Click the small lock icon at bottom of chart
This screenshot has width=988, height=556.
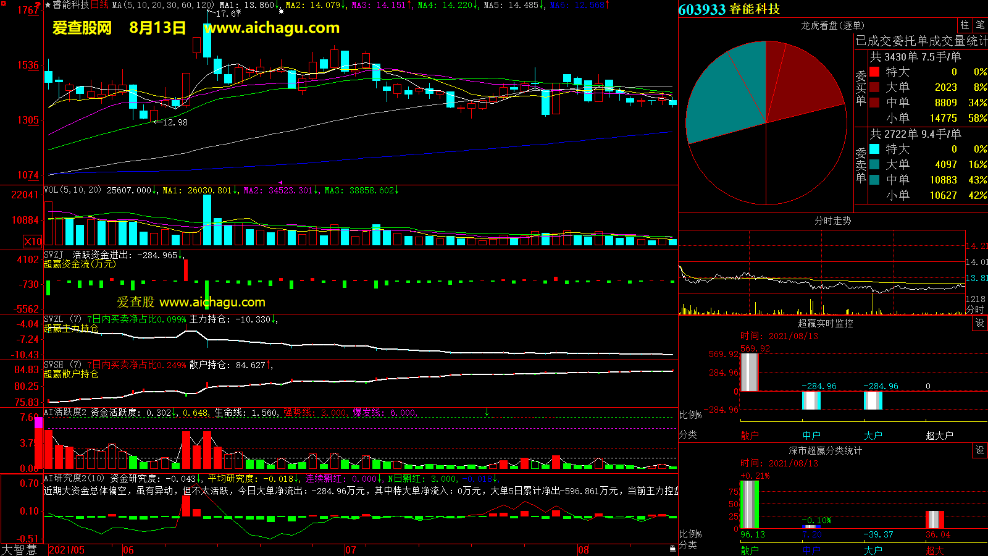[x=672, y=548]
